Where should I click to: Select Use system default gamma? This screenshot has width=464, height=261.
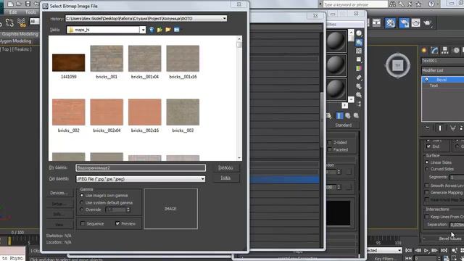[x=82, y=202]
